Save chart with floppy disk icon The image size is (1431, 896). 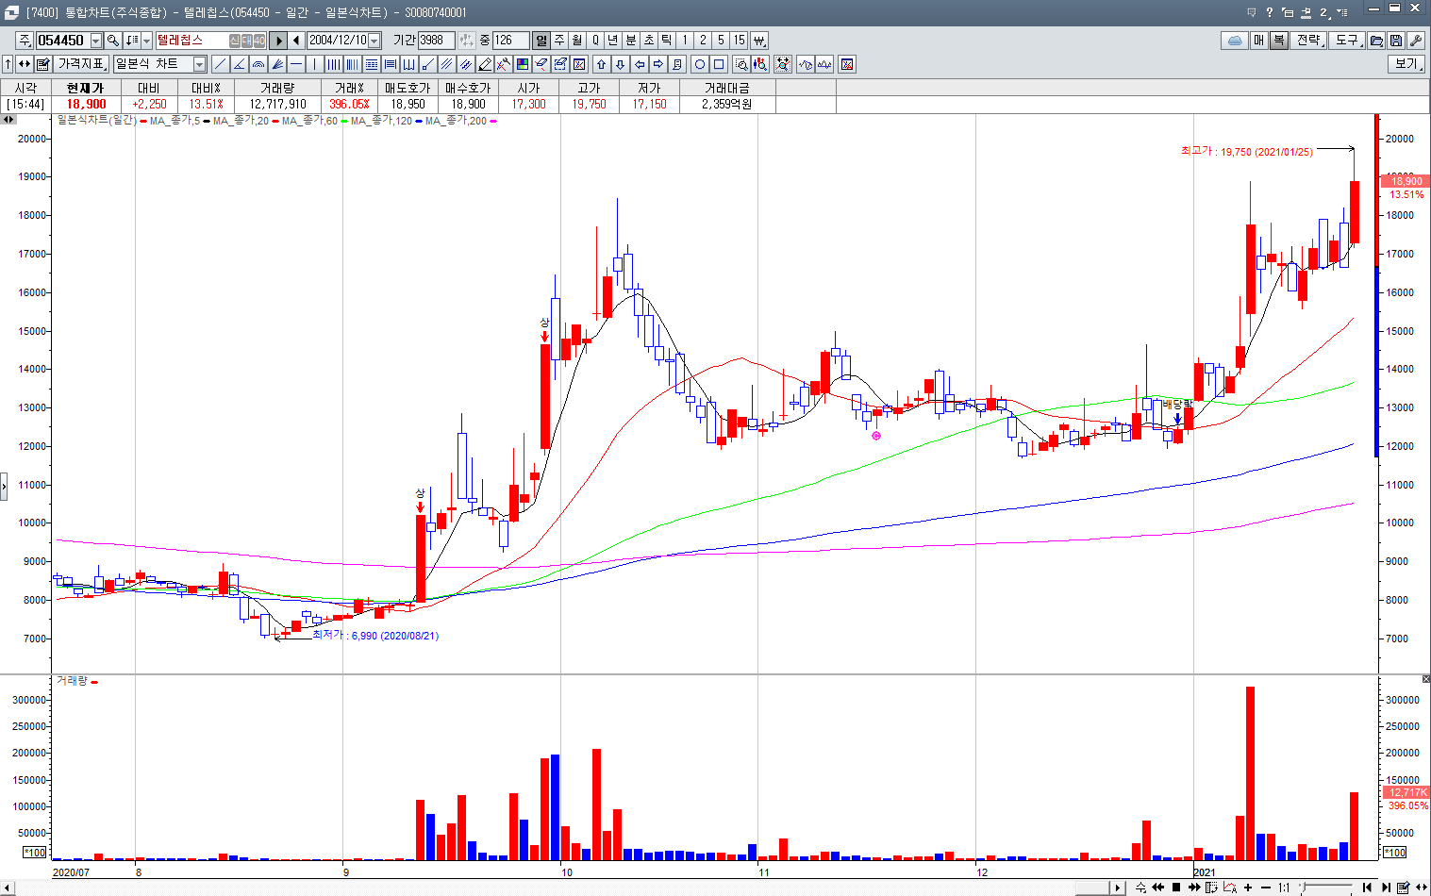pos(1396,41)
